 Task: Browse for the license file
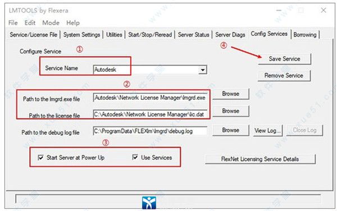pyautogui.click(x=231, y=111)
